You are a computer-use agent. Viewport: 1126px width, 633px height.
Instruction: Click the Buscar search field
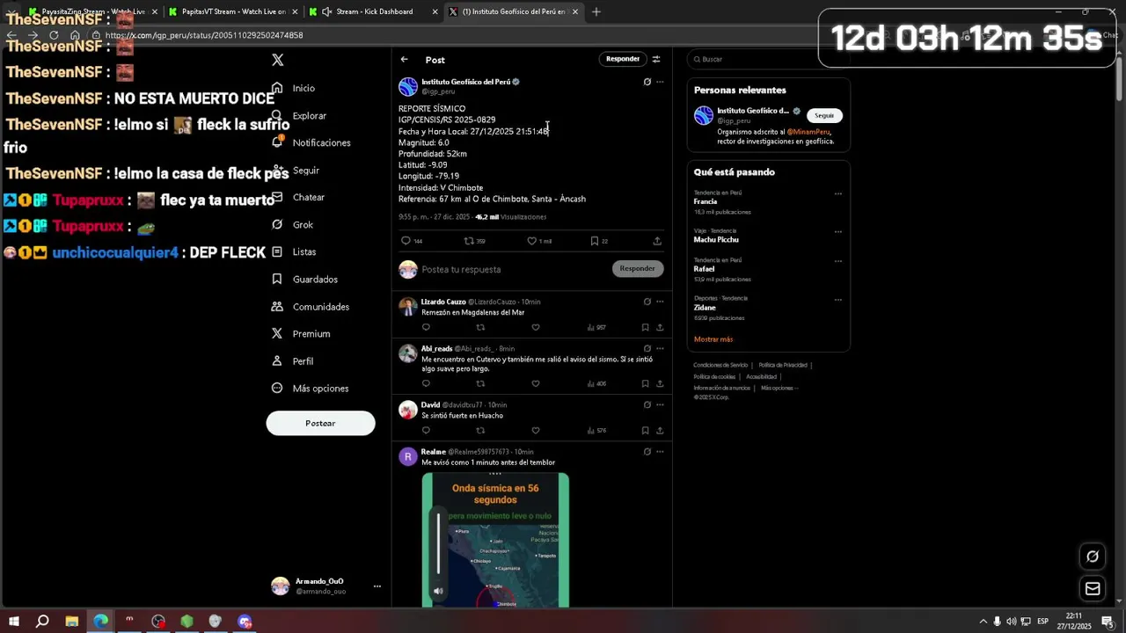[x=768, y=59]
